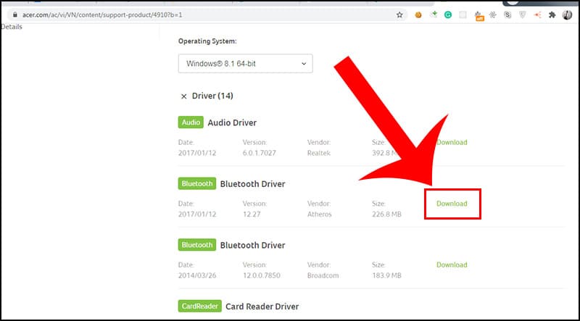
Task: Click the version '12.27' text
Action: pyautogui.click(x=252, y=214)
